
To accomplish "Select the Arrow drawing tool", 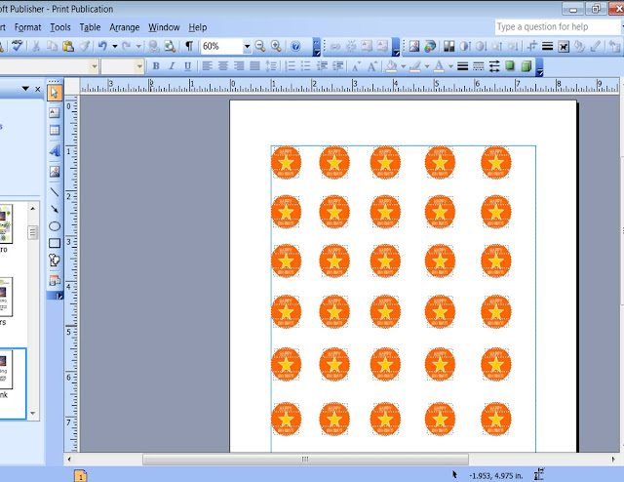I will (x=55, y=209).
